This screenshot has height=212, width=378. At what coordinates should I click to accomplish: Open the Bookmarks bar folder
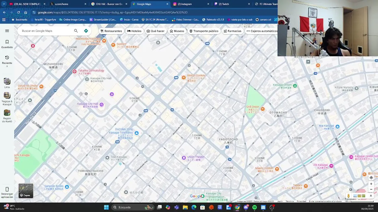[x=19, y=20]
